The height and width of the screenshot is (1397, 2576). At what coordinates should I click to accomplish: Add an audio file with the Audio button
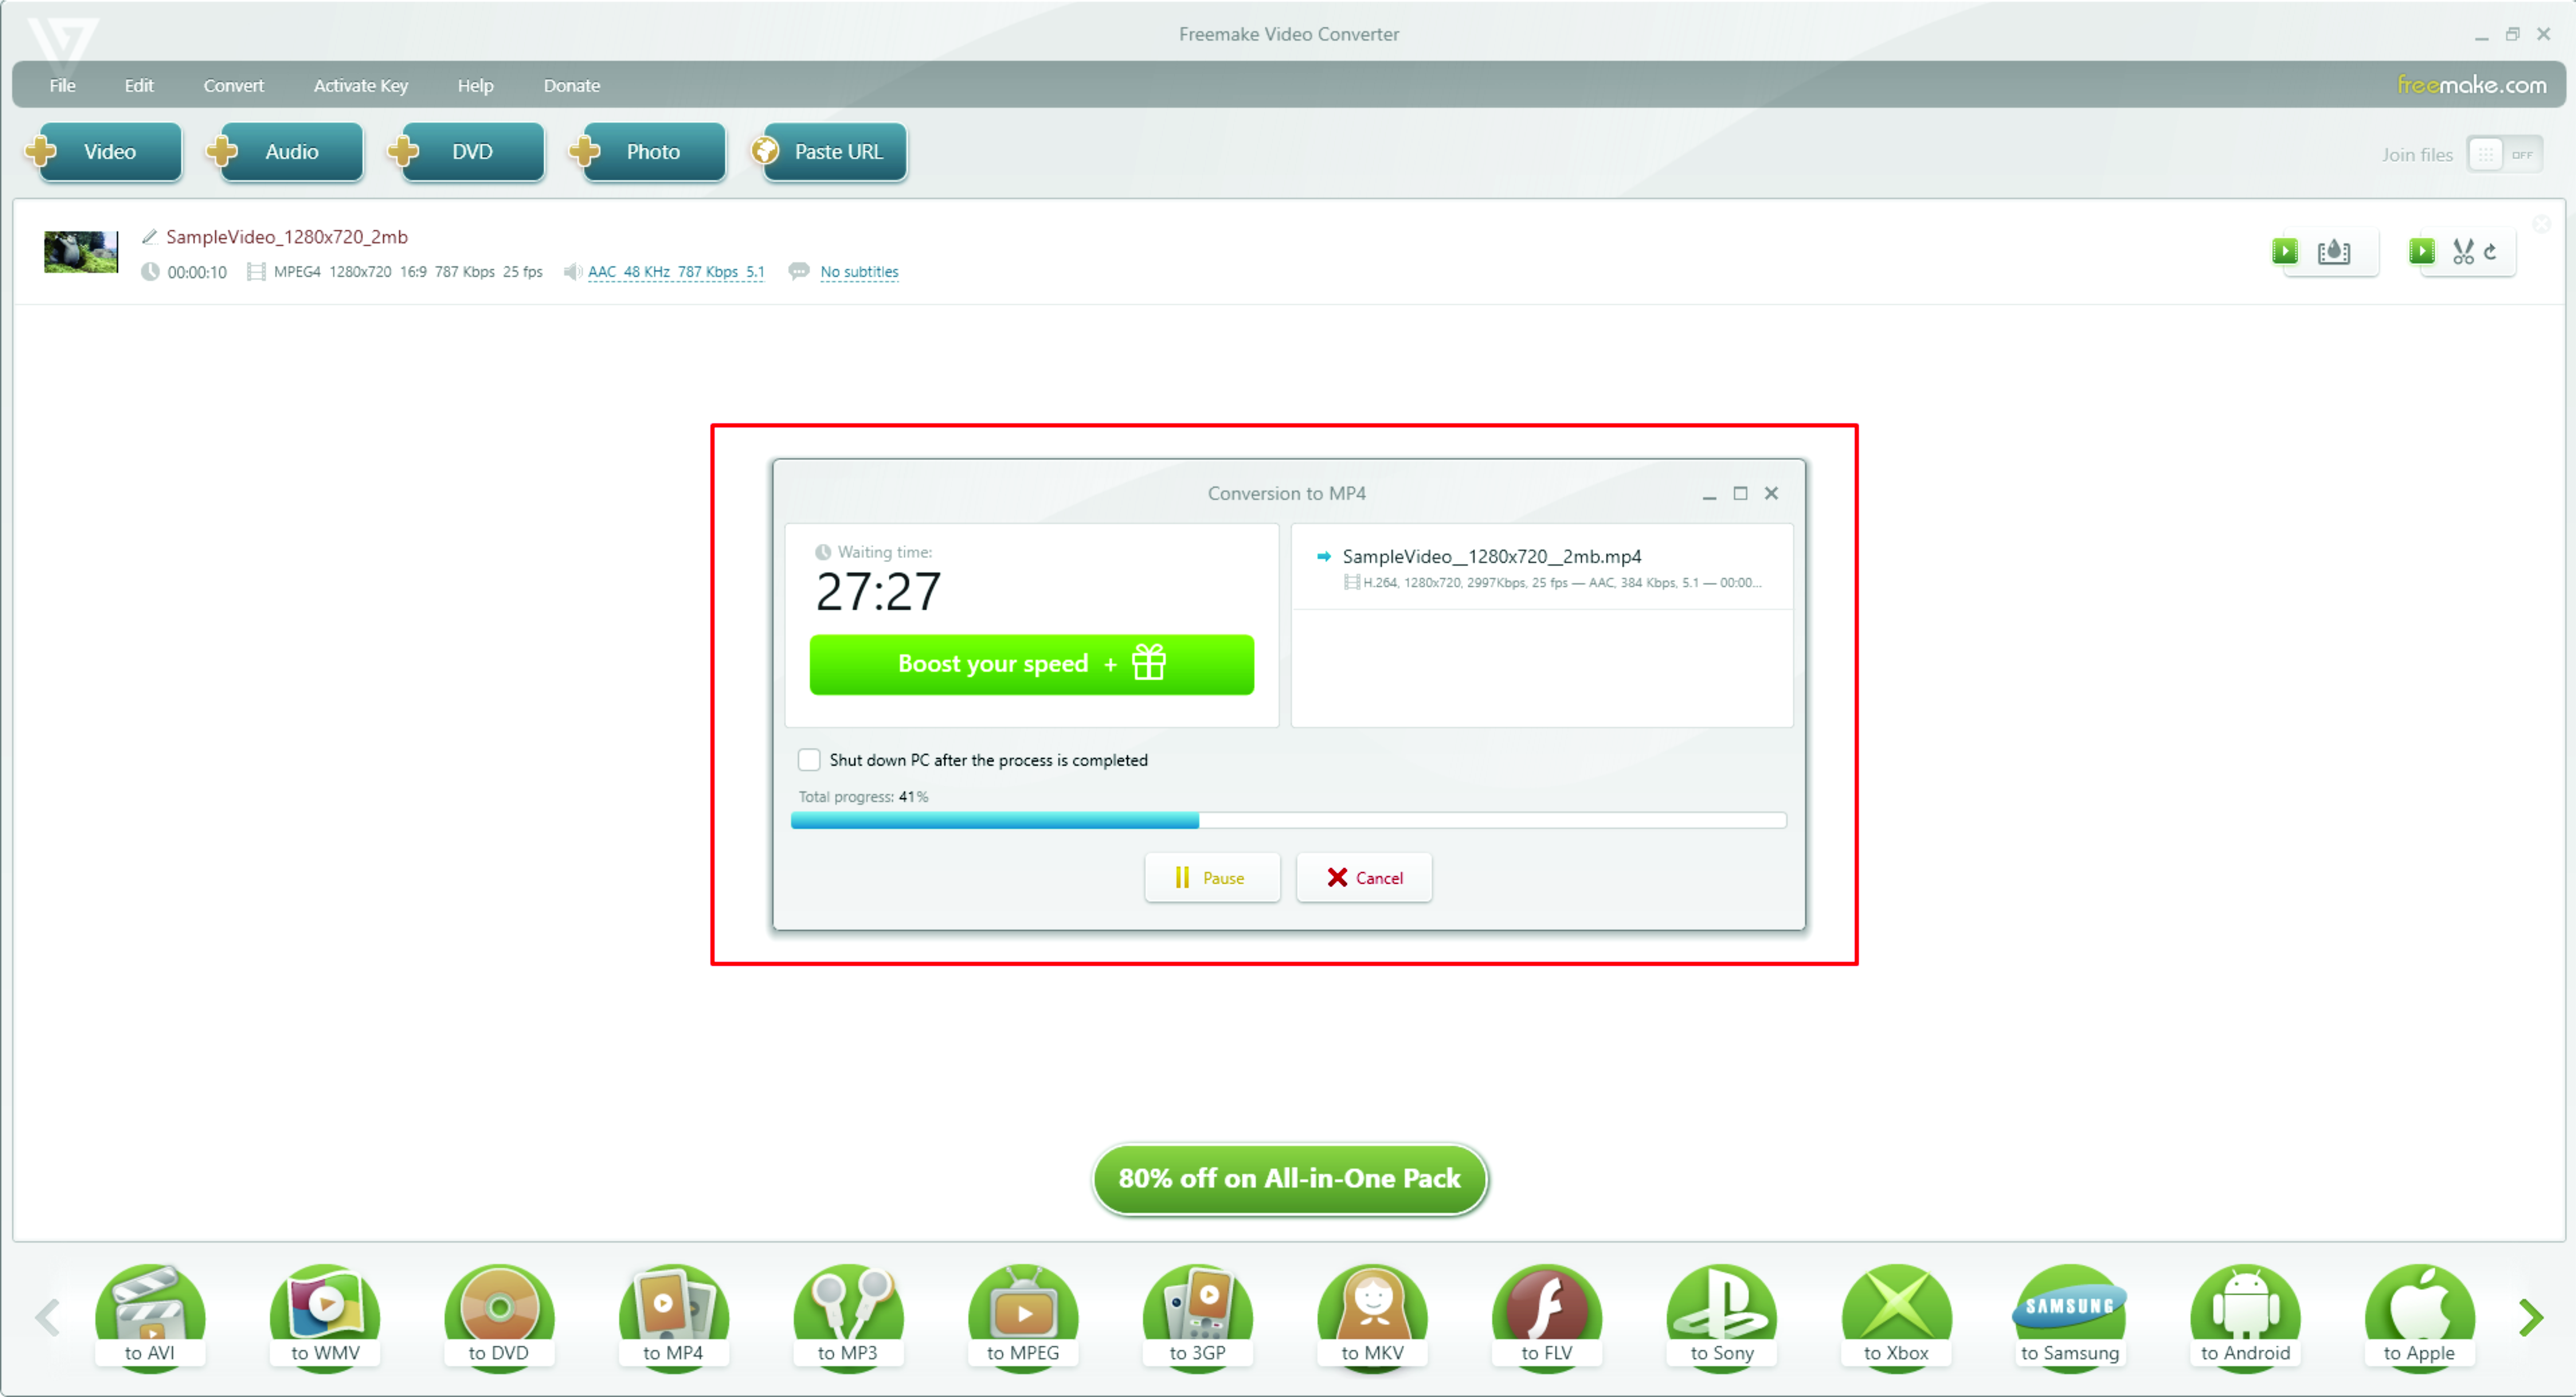pos(286,152)
